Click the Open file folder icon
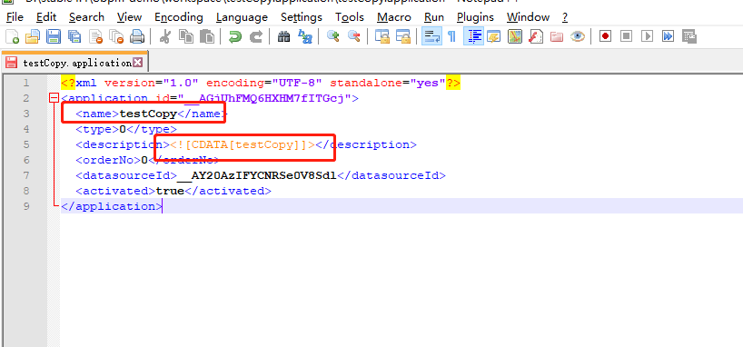 [32, 36]
